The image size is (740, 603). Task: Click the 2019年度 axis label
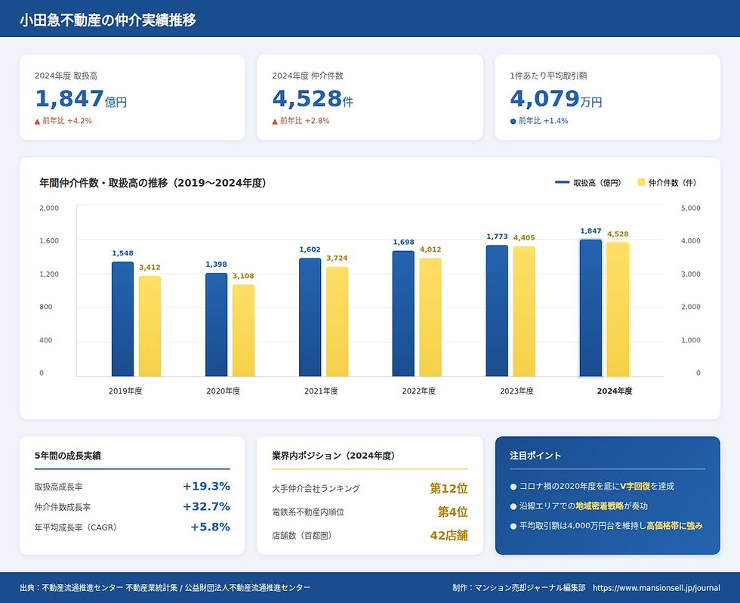click(125, 391)
